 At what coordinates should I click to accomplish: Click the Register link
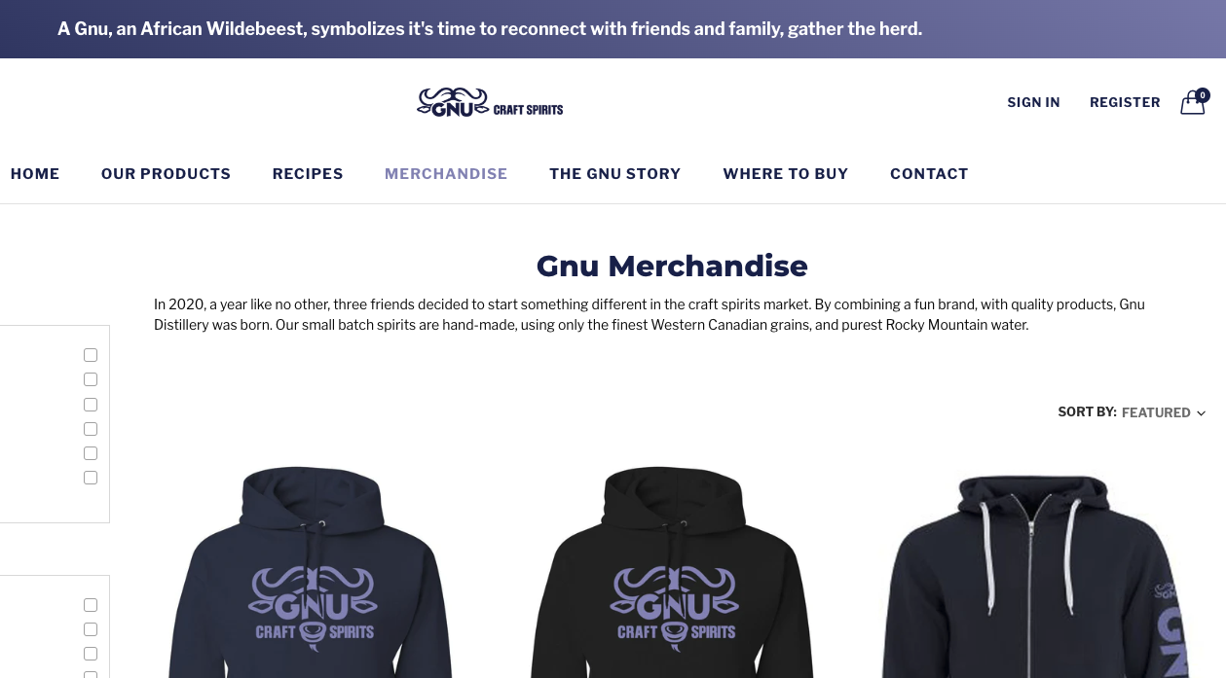click(x=1125, y=102)
